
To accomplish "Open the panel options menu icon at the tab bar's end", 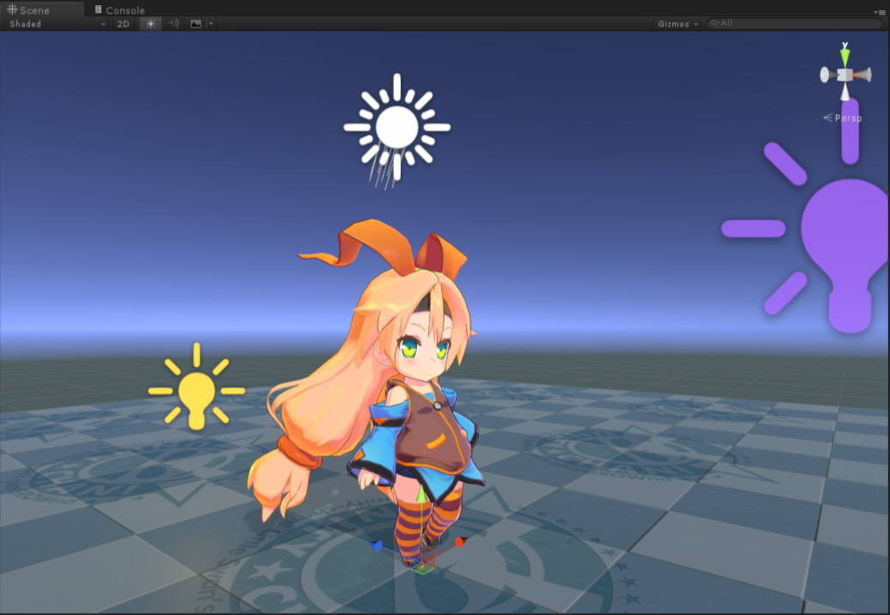I will [879, 12].
